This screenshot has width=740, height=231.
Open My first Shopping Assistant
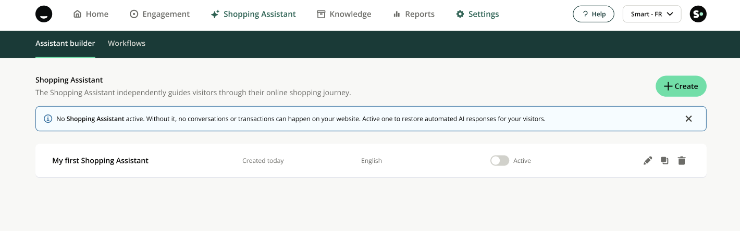click(100, 161)
